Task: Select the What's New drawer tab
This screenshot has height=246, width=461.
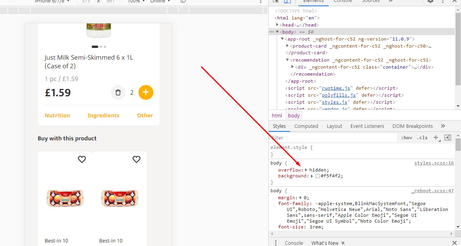Action: coord(325,243)
